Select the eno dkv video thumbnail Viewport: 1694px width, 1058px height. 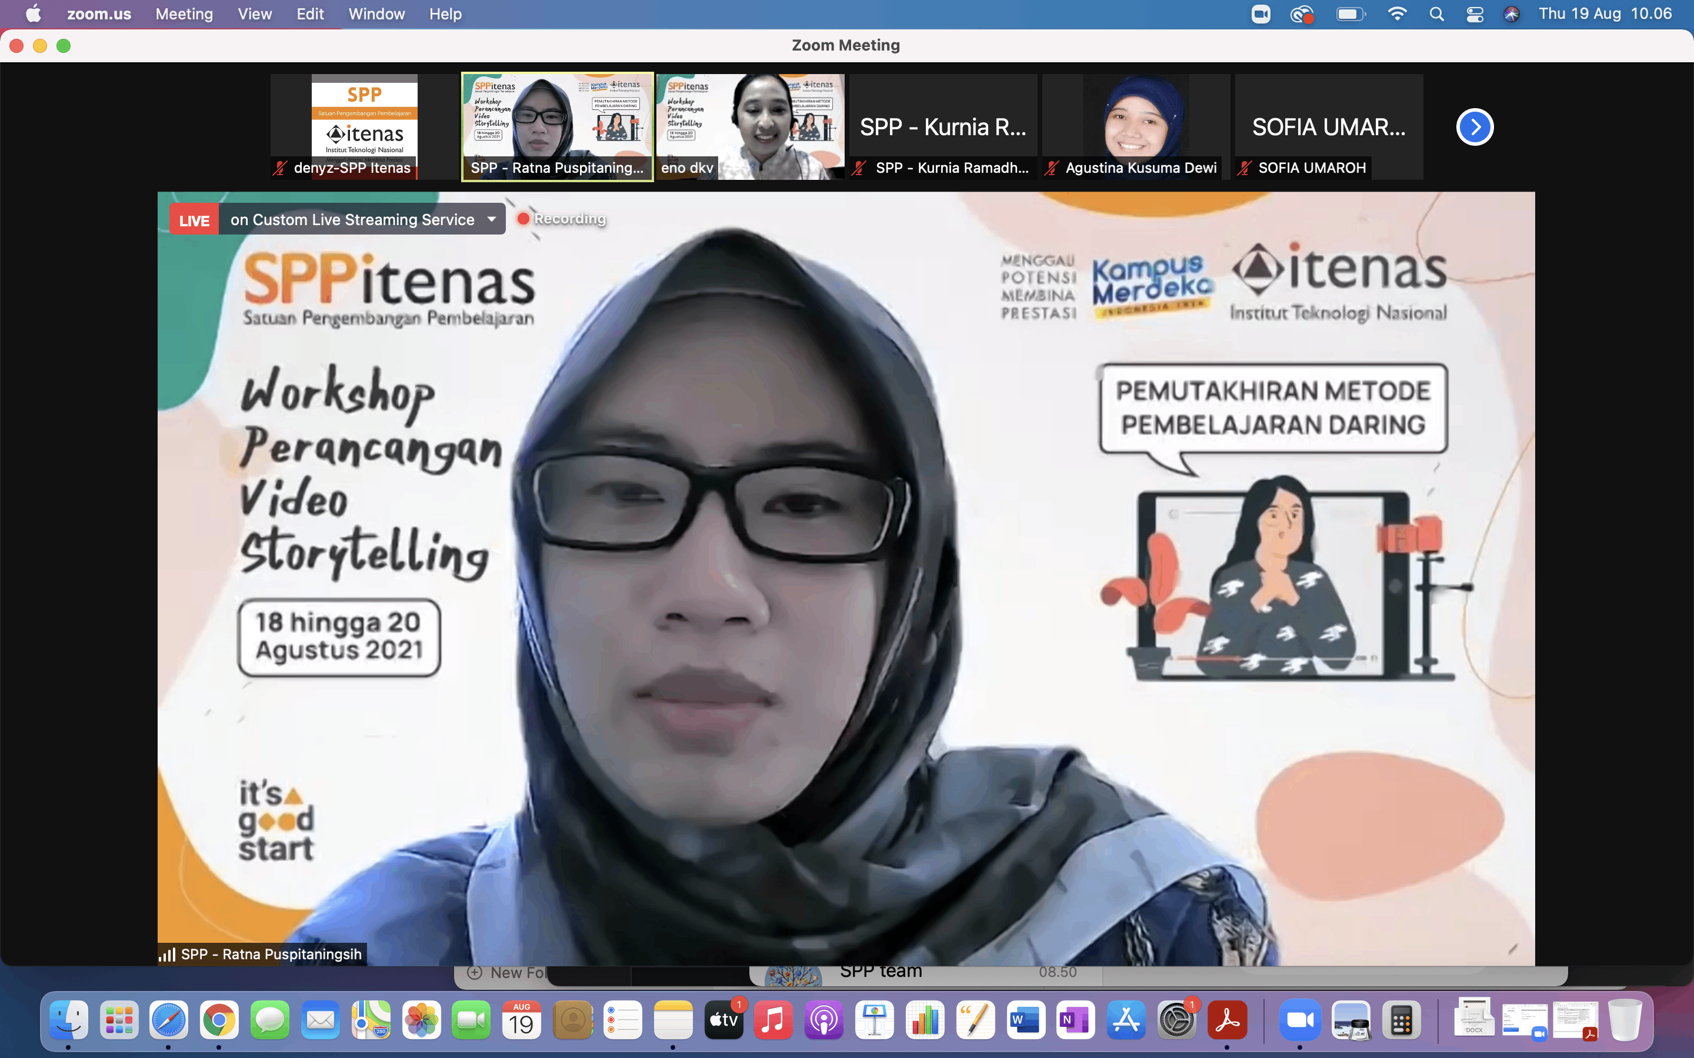coord(750,126)
